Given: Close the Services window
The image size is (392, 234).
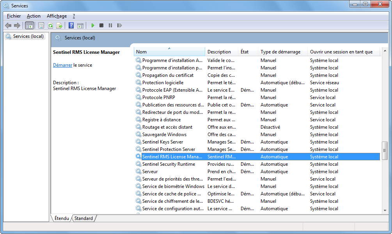Looking at the screenshot, I should coord(380,4).
